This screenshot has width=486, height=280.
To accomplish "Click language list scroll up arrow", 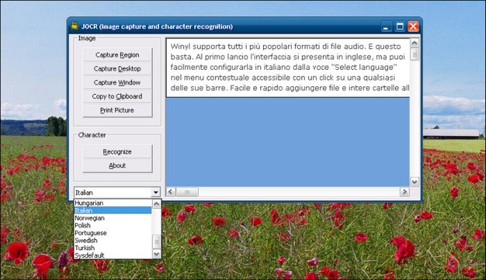I will [157, 204].
